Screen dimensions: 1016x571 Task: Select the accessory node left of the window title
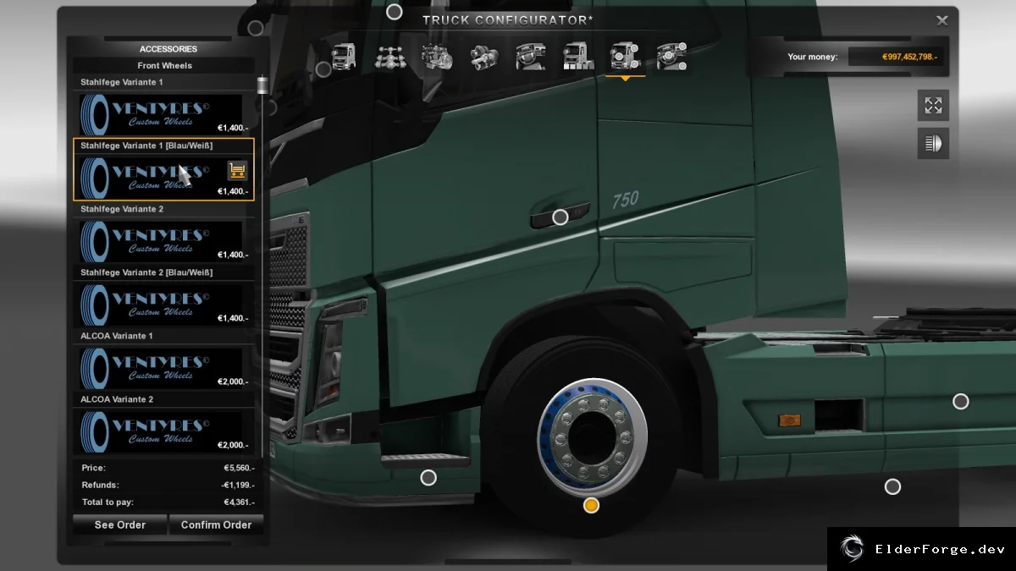(x=394, y=12)
